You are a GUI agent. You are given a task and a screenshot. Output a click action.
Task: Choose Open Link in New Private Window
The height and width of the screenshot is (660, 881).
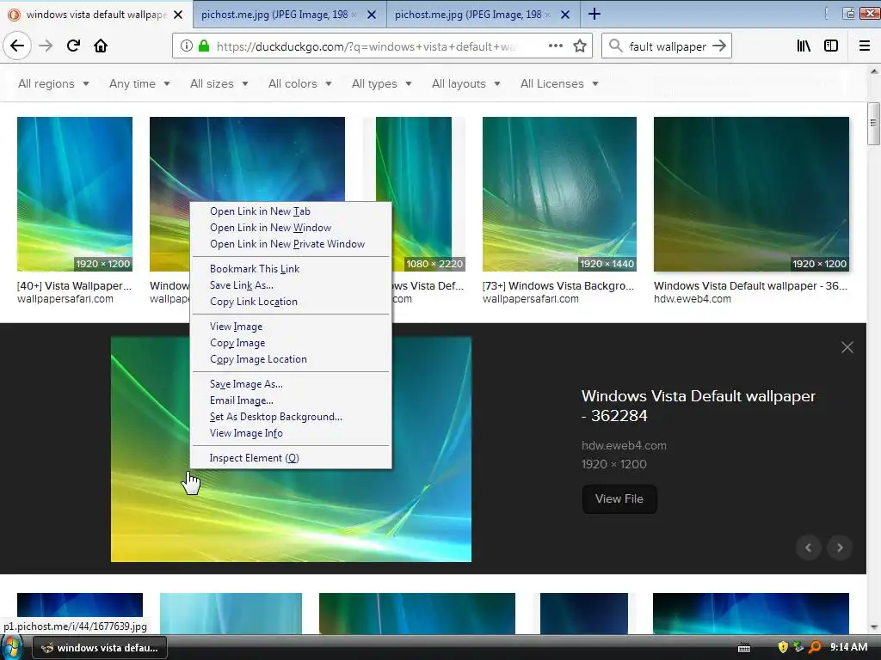[x=291, y=243]
